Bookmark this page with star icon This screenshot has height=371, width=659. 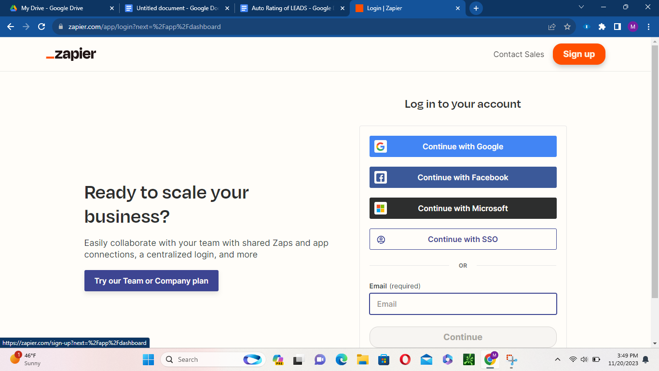(567, 27)
